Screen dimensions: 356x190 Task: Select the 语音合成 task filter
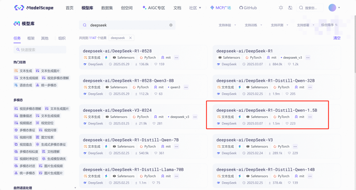(x=23, y=85)
